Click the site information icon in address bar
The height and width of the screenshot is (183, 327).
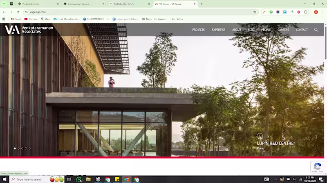(26, 12)
